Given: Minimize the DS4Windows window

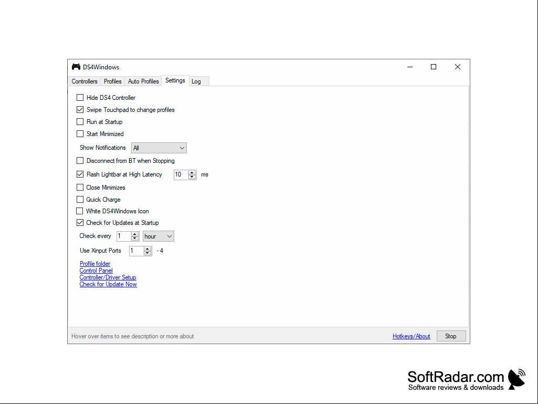Looking at the screenshot, I should coord(410,67).
